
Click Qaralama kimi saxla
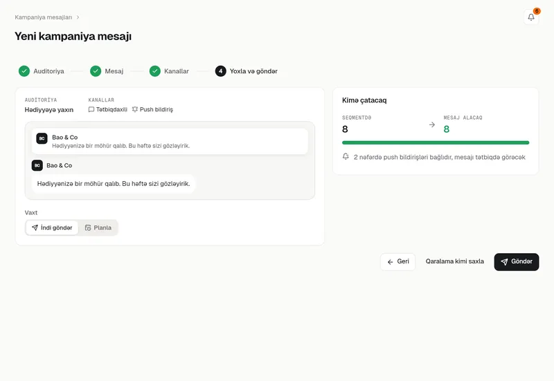(x=455, y=261)
